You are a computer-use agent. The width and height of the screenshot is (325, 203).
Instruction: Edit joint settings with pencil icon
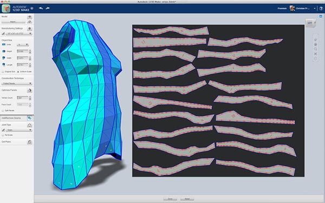[x=3, y=130]
